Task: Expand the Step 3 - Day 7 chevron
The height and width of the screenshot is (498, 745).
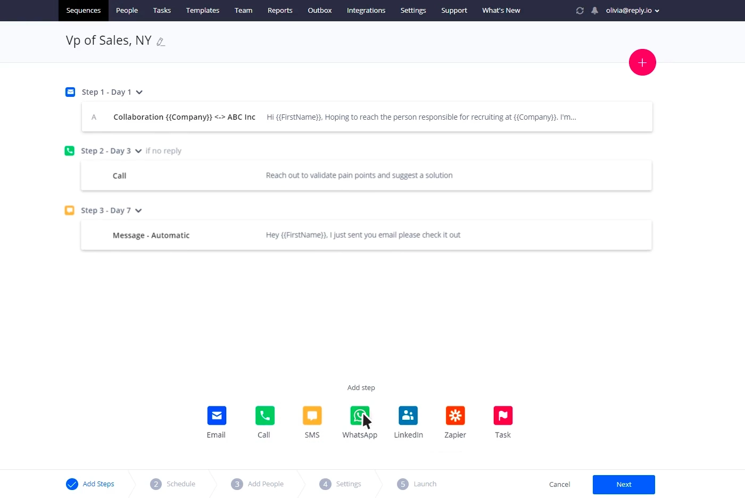Action: pyautogui.click(x=138, y=210)
